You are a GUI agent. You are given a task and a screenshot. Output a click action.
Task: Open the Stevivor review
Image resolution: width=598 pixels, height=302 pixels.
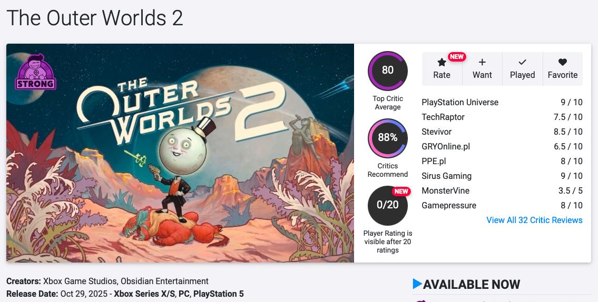click(437, 132)
